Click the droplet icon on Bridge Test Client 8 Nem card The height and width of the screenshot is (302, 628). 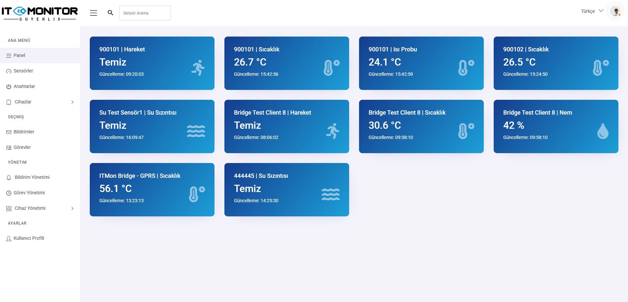coord(603,131)
